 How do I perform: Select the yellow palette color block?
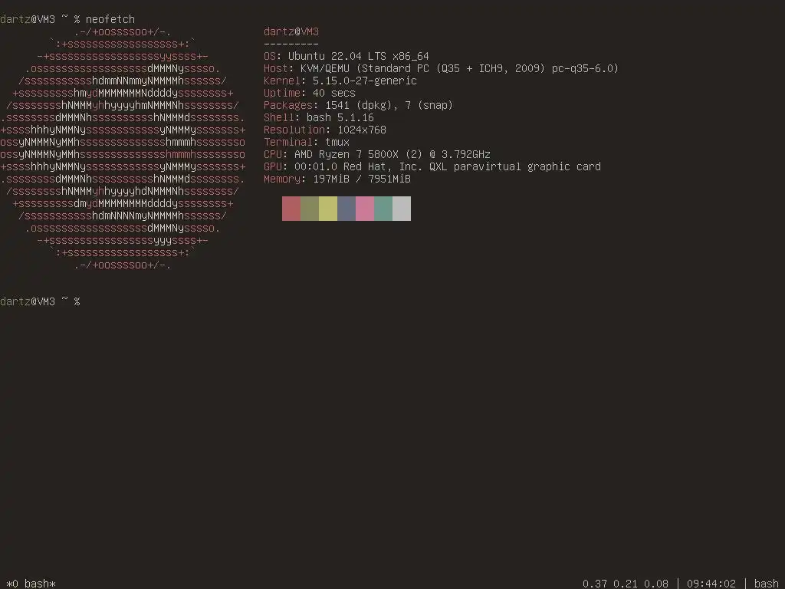click(x=328, y=209)
